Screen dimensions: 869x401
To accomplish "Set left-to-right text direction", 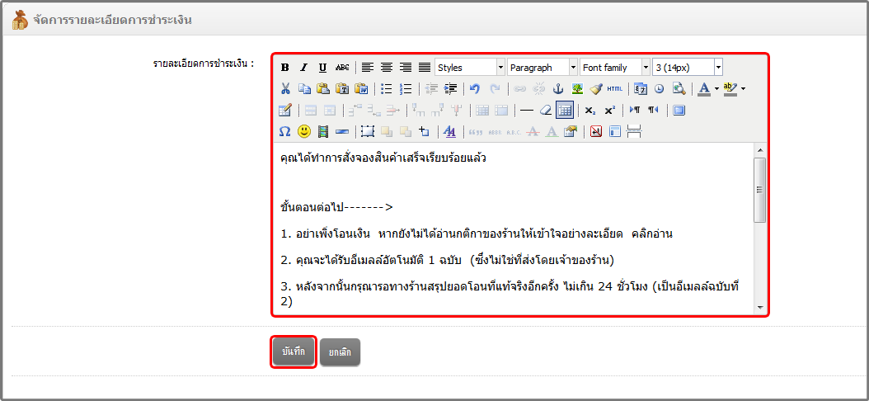I will pyautogui.click(x=635, y=111).
